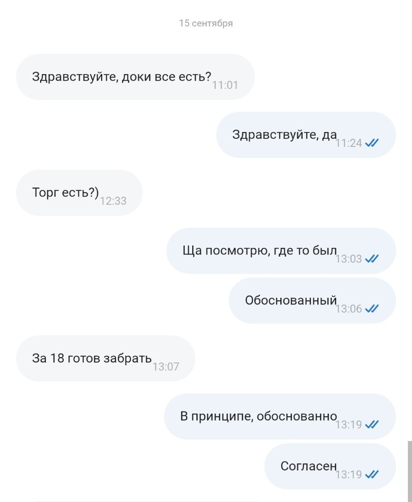Tap the 'Согласен' message bubble
Screen dimensions: 412x502
(308, 466)
